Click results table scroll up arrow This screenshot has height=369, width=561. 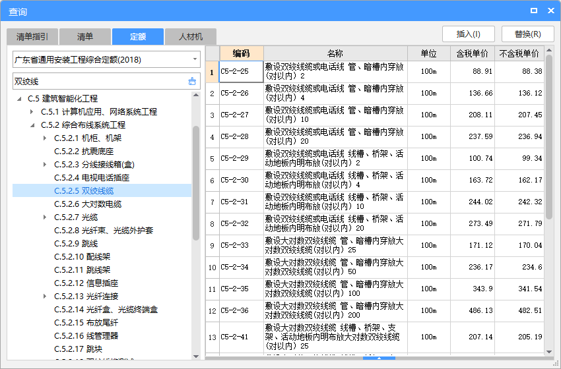(x=549, y=49)
